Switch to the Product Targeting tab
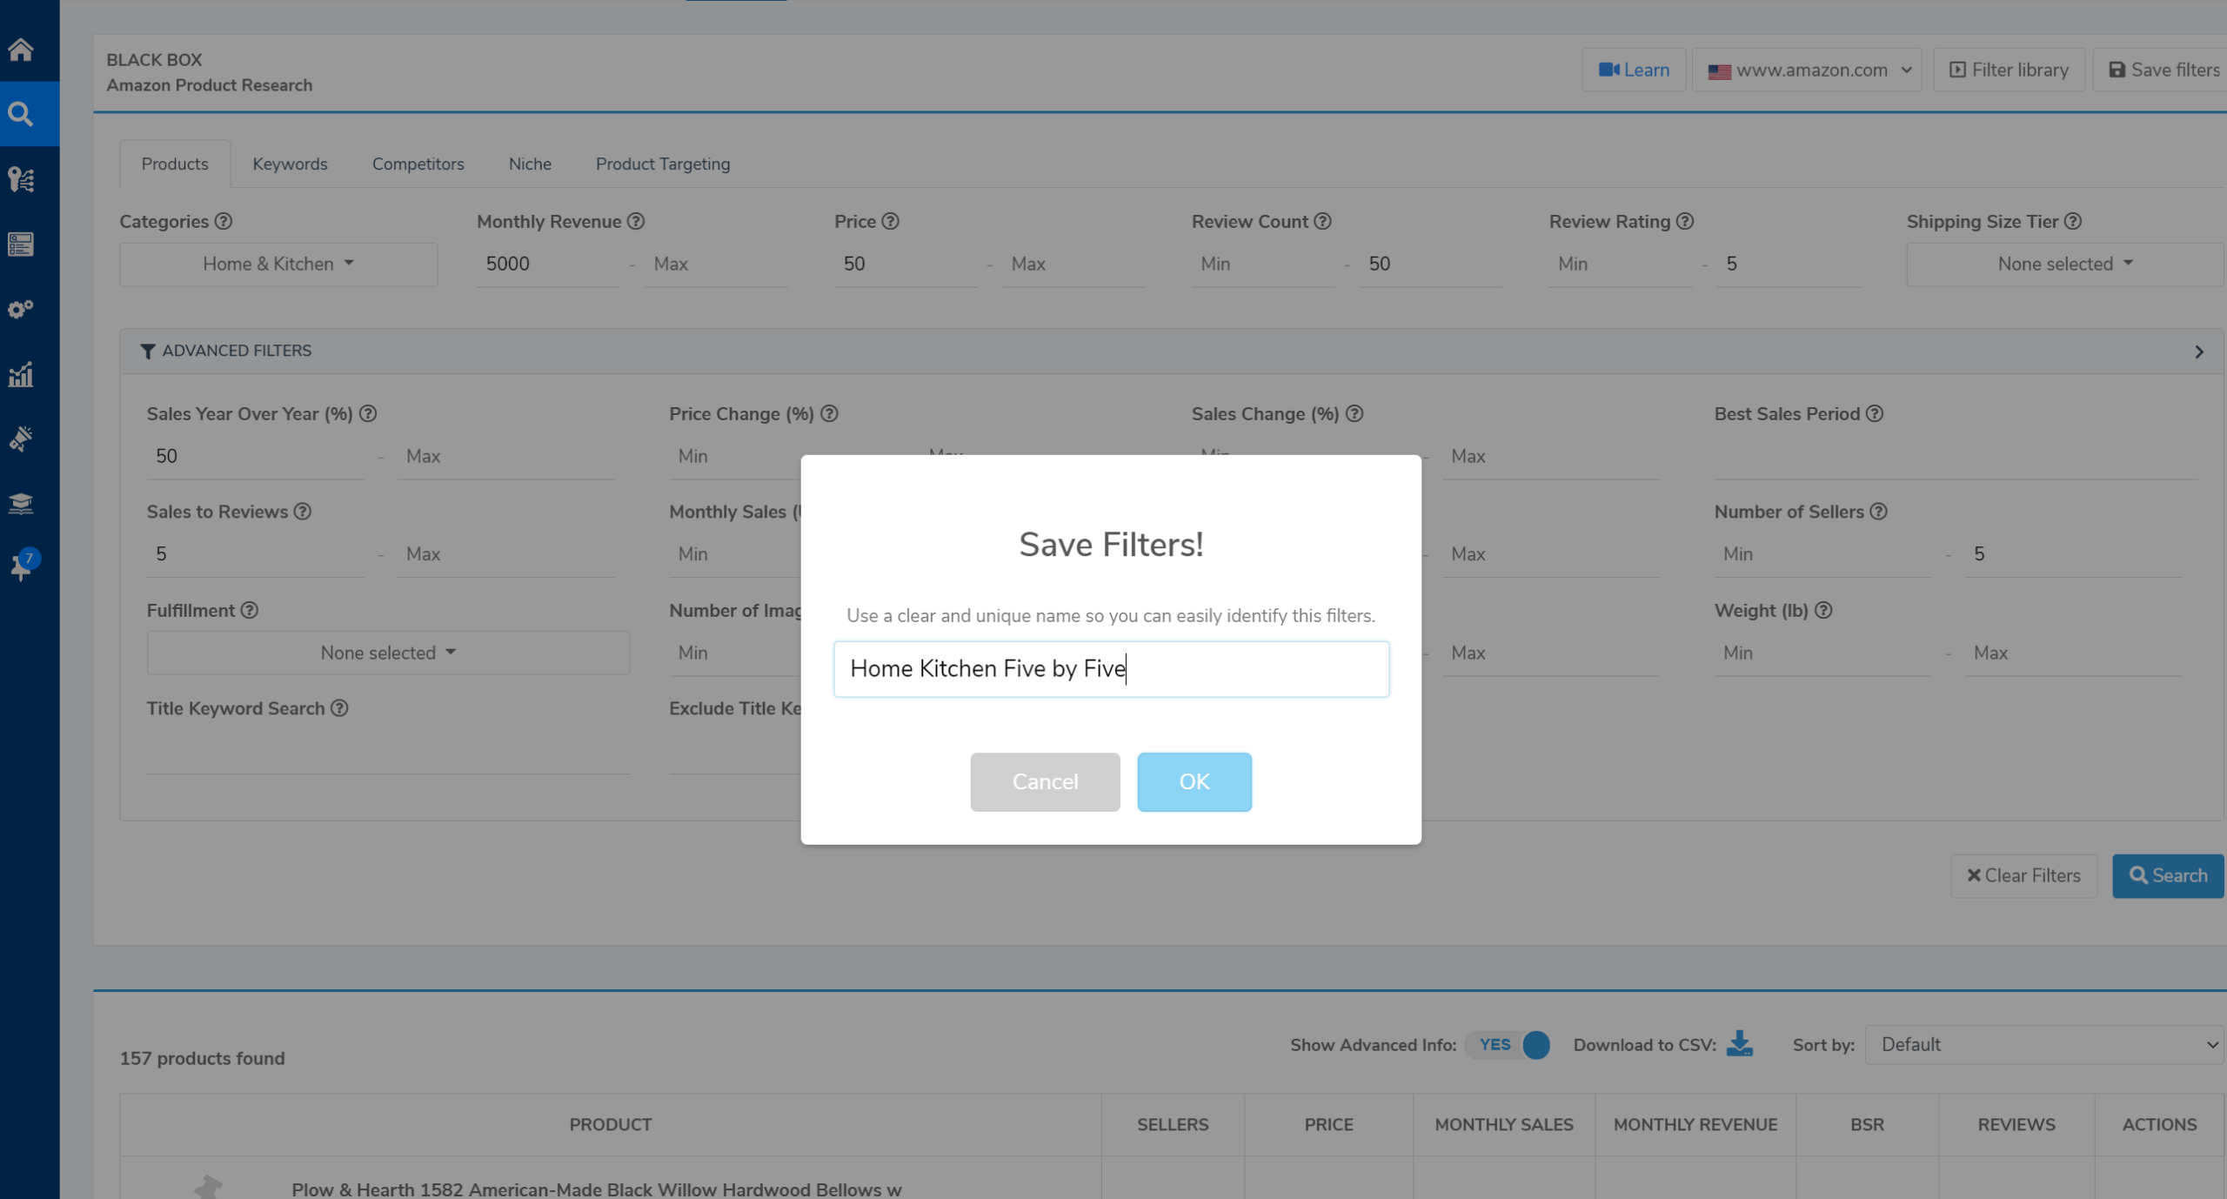 (x=662, y=164)
